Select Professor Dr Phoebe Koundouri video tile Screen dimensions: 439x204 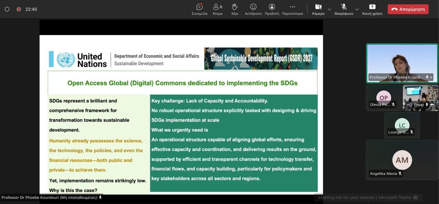402,63
